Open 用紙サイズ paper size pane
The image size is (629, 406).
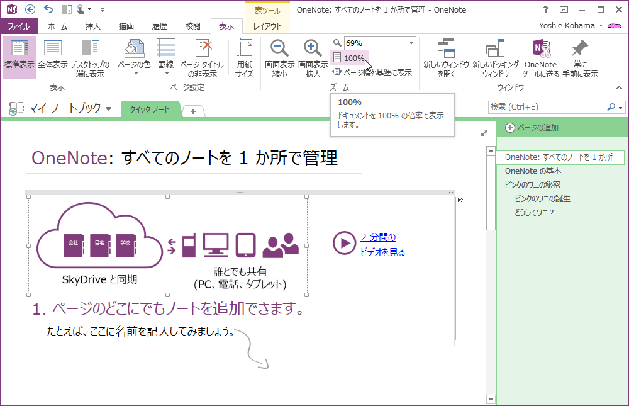244,58
